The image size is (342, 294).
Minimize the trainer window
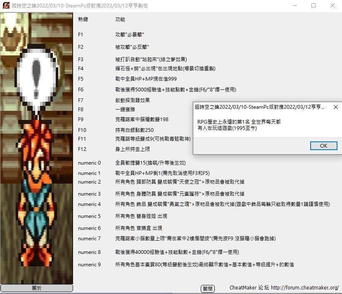295,6
